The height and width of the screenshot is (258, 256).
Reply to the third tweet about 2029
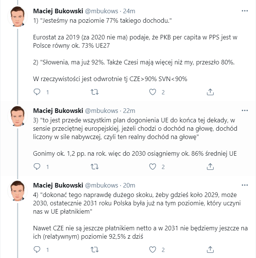[37, 250]
